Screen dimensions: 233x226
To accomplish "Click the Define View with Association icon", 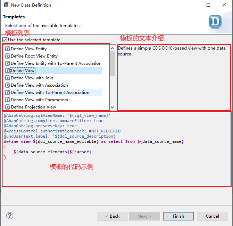I will (7, 85).
